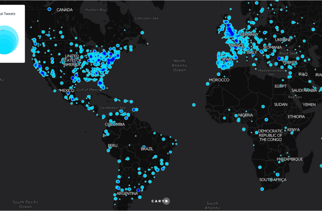Click the CARTO logo at the bottom
The height and width of the screenshot is (211, 322).
pyautogui.click(x=160, y=201)
